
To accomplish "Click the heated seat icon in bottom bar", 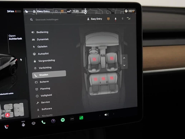I will point(6,126).
